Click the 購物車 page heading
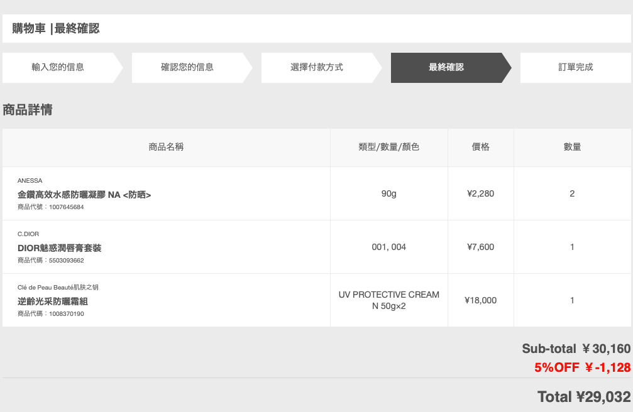Image resolution: width=633 pixels, height=412 pixels. (55, 28)
